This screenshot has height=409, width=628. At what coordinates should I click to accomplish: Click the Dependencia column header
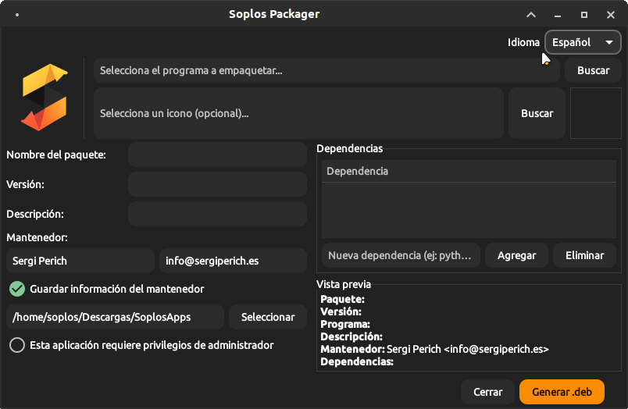(x=469, y=171)
